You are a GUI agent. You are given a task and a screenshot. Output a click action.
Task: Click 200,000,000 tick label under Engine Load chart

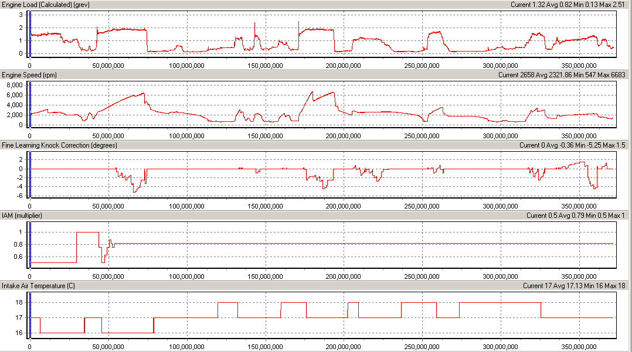[x=342, y=65]
